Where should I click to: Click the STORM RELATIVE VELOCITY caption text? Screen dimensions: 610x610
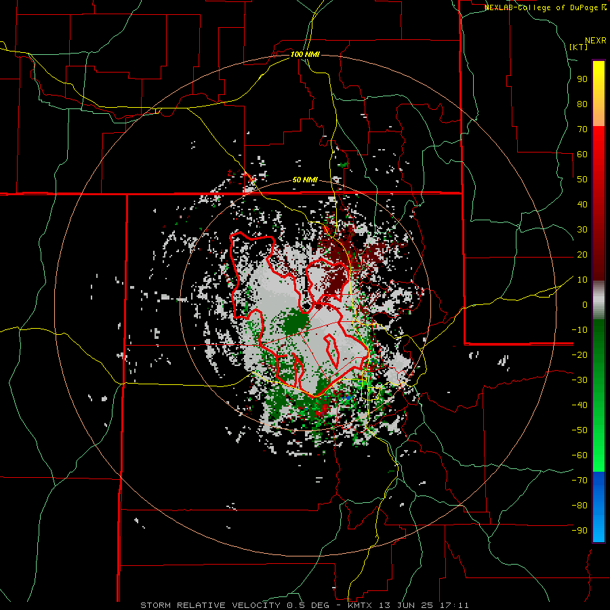pos(210,605)
